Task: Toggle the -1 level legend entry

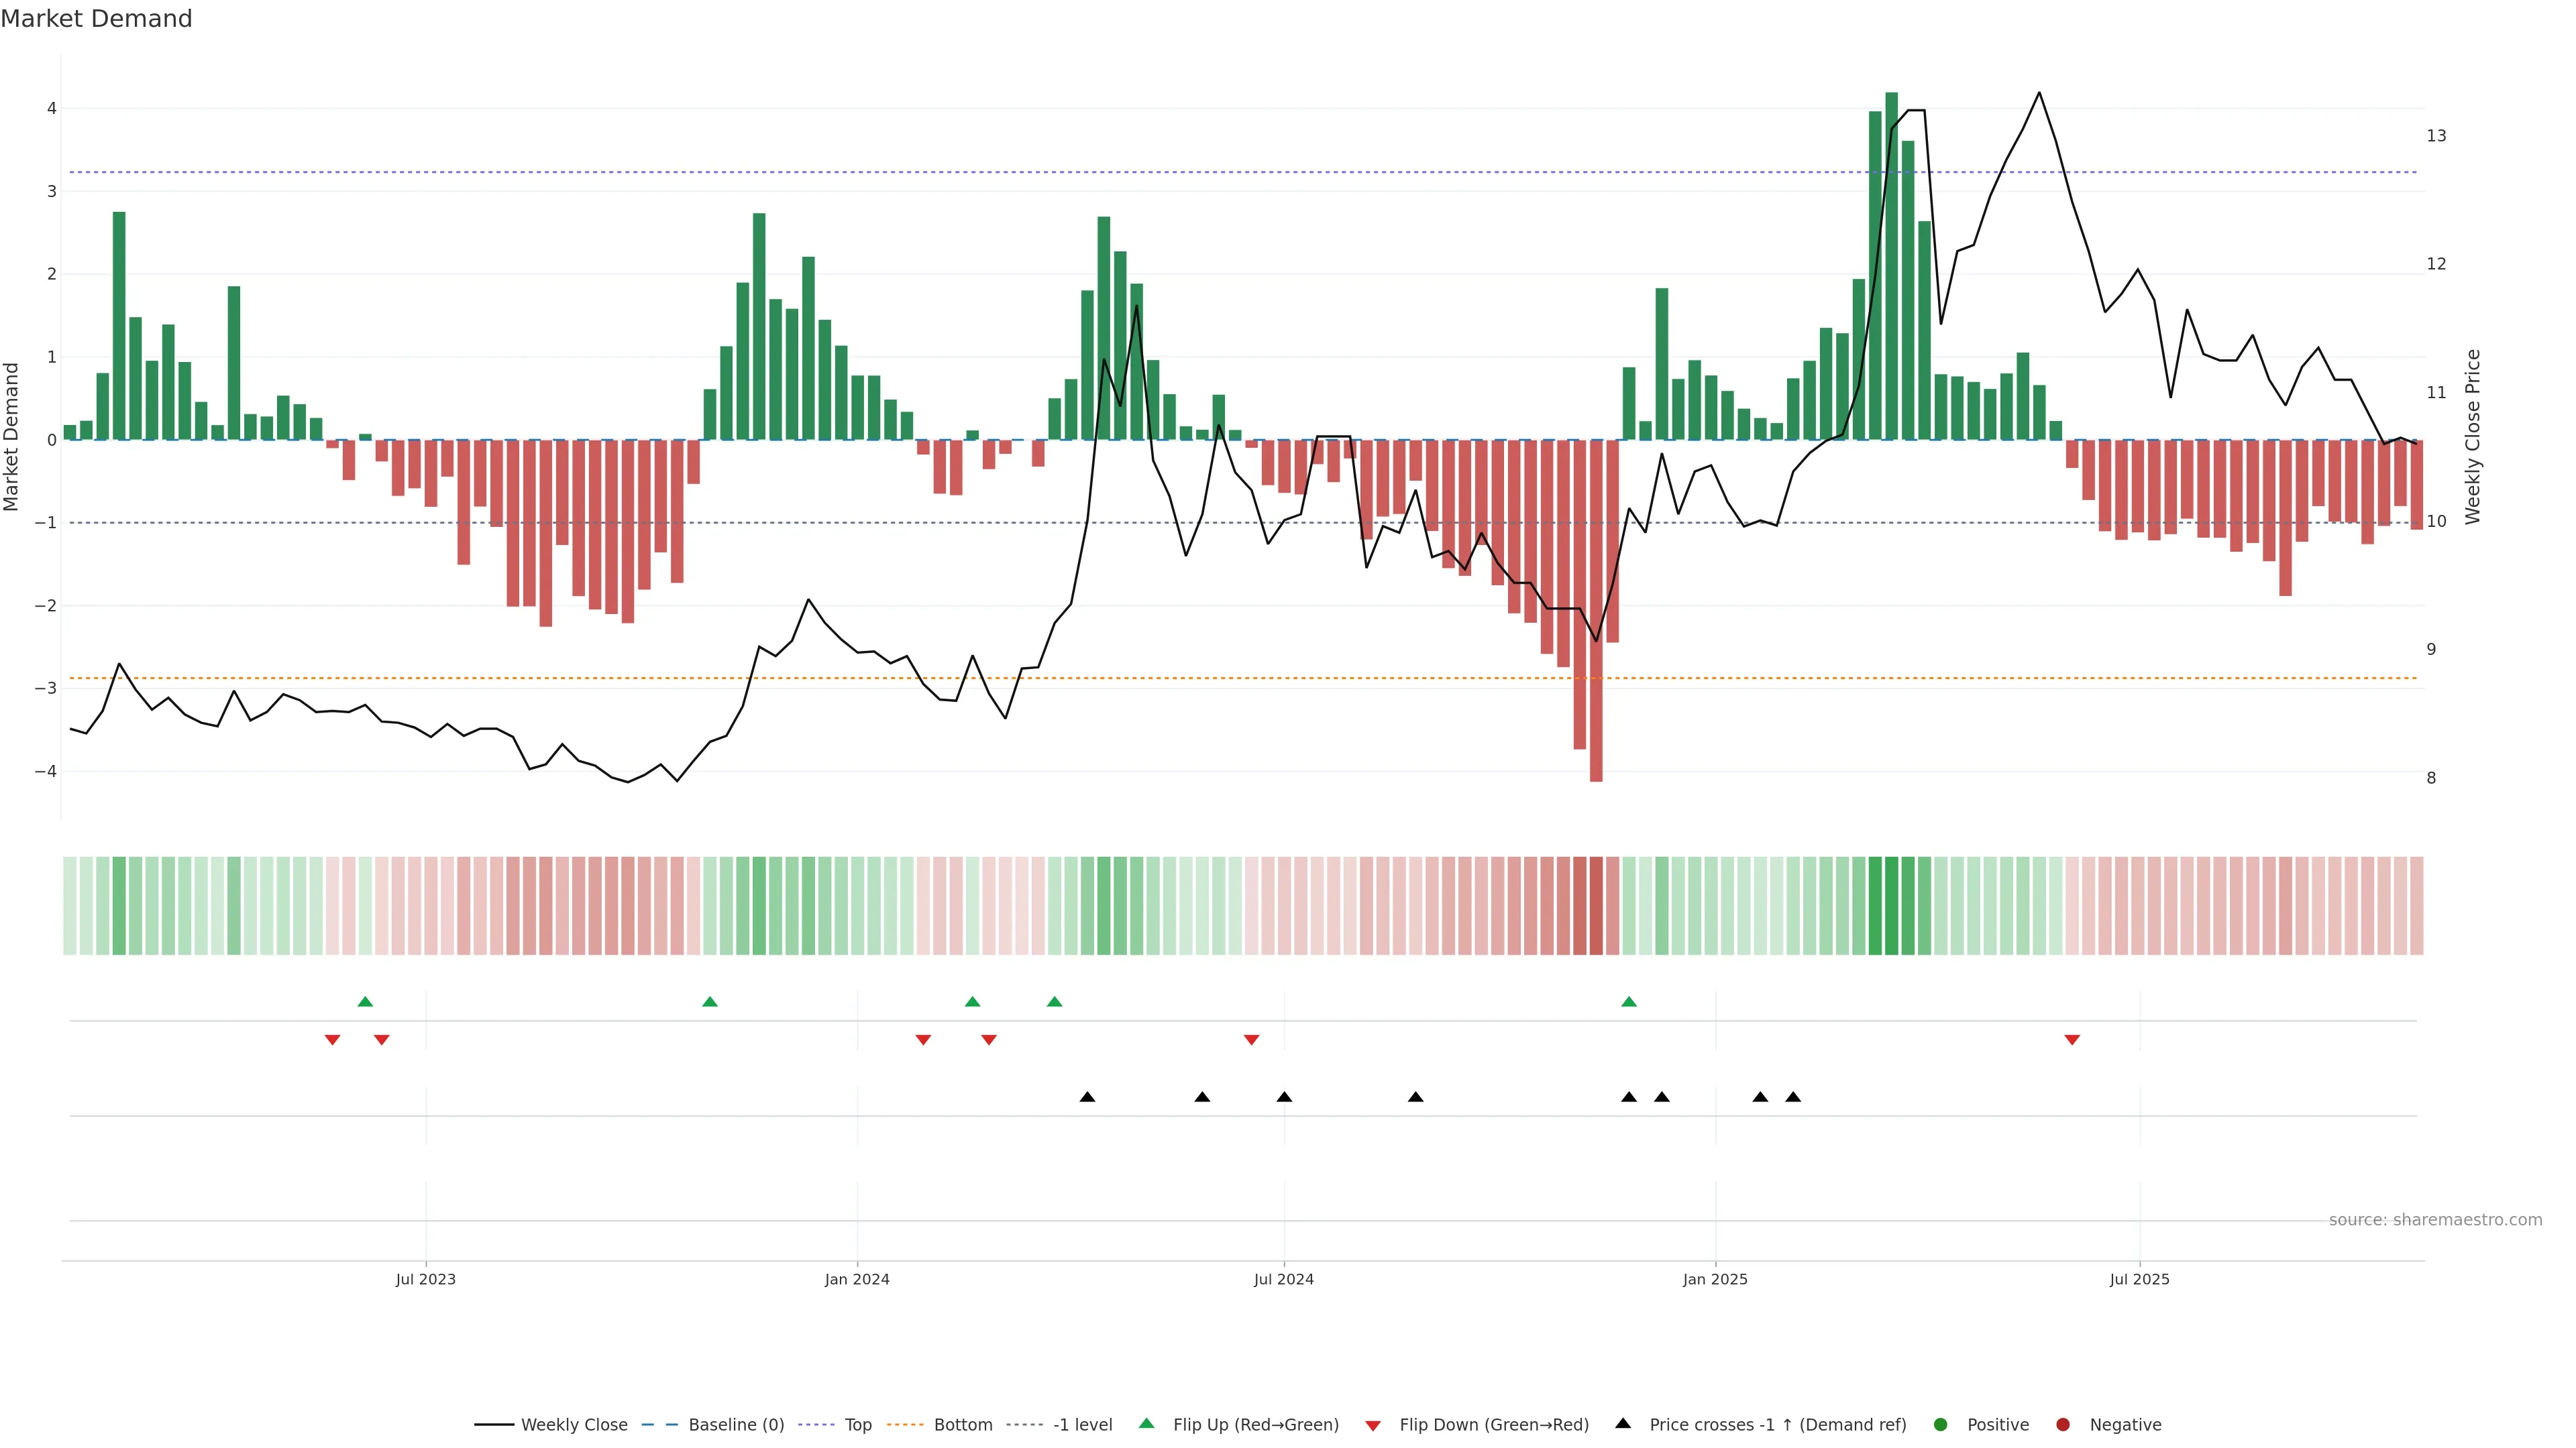Action: tap(1082, 1424)
